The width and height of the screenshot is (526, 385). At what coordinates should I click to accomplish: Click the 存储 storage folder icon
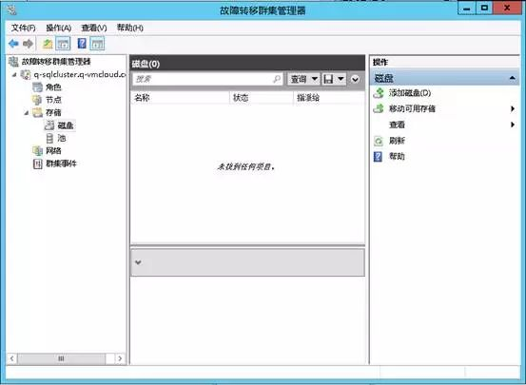[38, 112]
